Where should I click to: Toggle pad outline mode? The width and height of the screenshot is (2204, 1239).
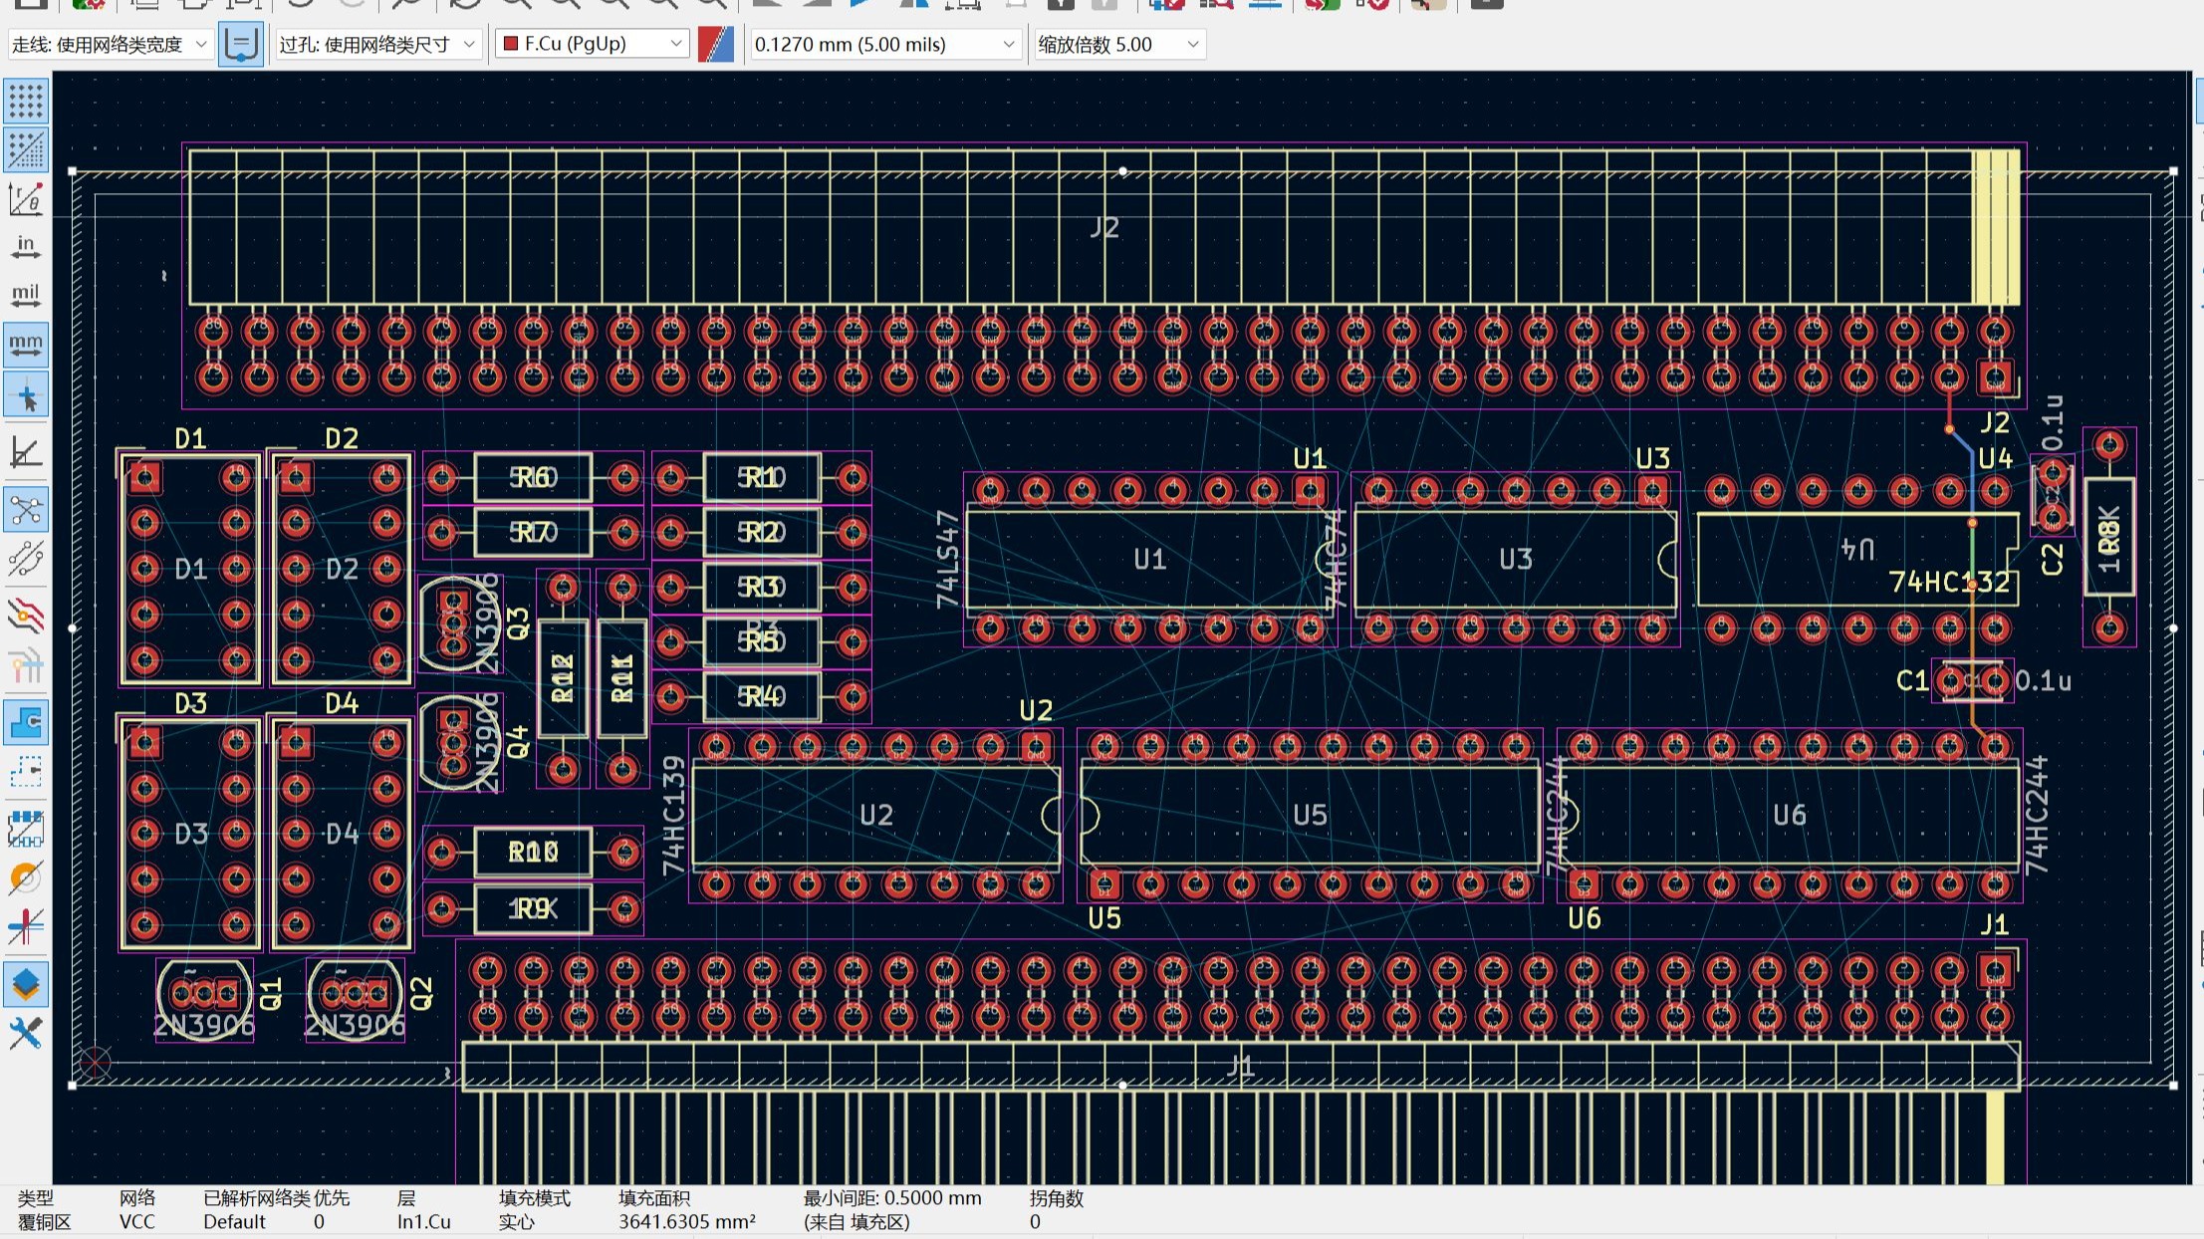pos(26,828)
